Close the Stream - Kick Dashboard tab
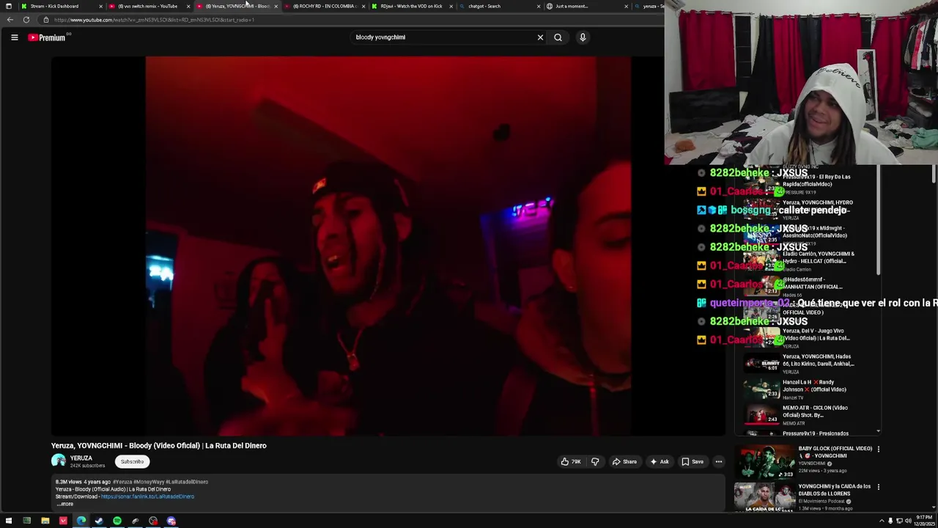This screenshot has width=938, height=528. 100,6
